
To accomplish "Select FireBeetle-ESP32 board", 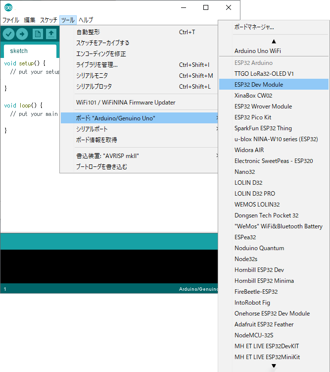I will click(x=274, y=292).
